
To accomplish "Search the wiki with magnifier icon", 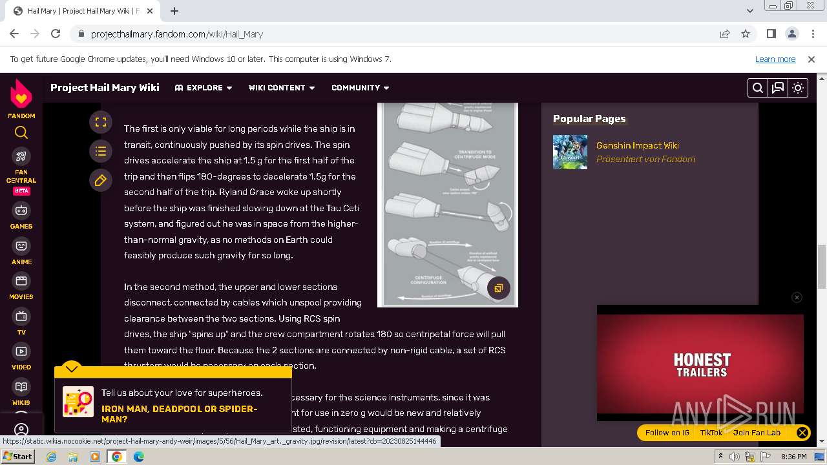I will coord(758,88).
